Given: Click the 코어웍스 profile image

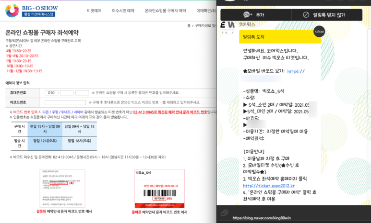Looking at the screenshot, I should [x=227, y=27].
